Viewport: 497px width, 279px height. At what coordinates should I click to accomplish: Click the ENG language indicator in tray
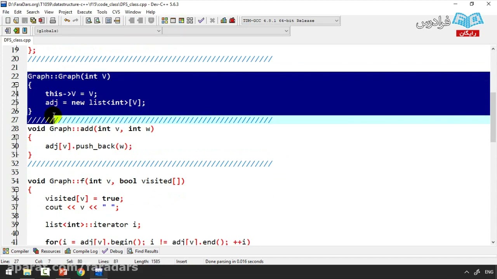pos(489,272)
